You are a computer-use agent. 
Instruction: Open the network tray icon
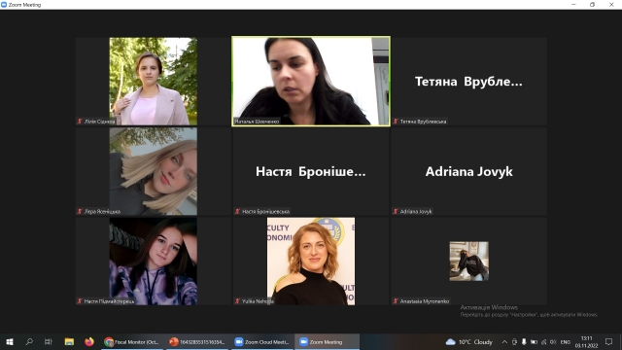click(x=544, y=341)
